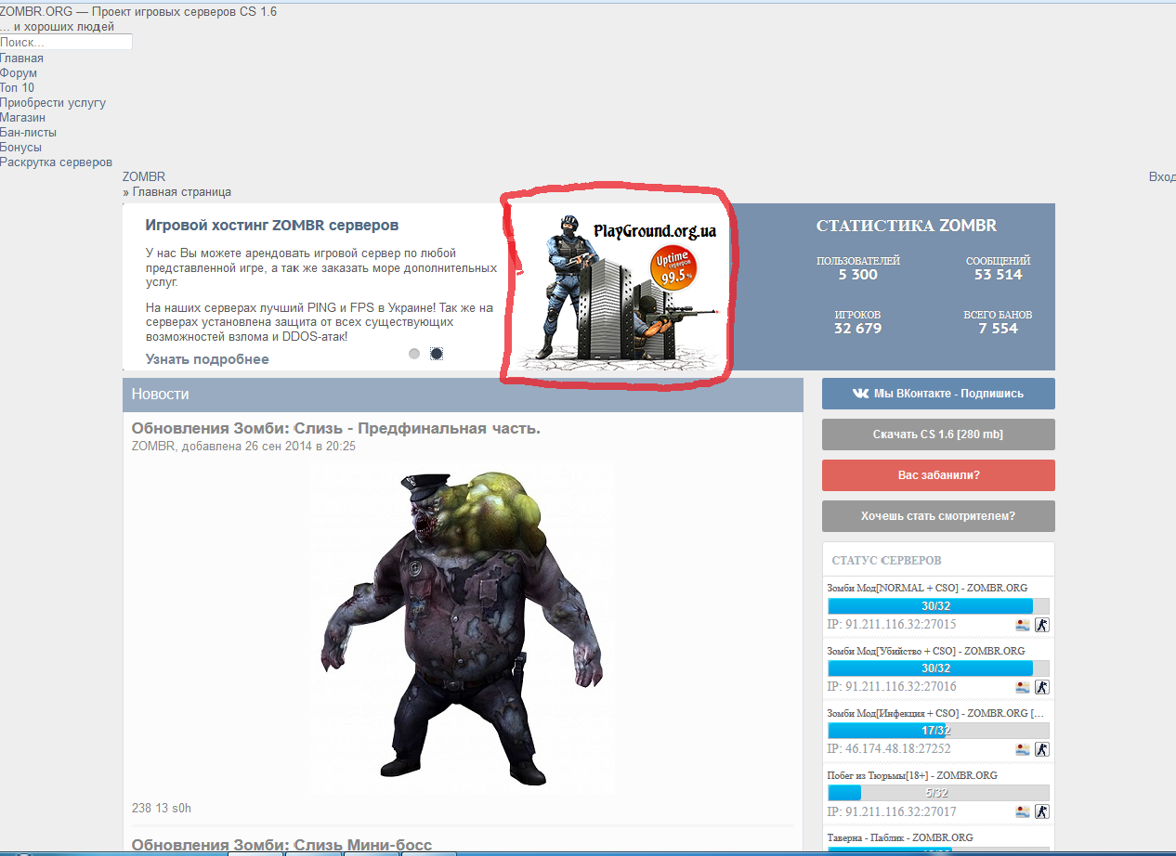Click Новости section header
This screenshot has height=856, width=1176.
pyautogui.click(x=463, y=395)
